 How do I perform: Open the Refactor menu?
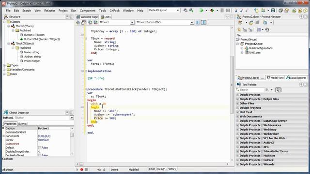click(49, 11)
